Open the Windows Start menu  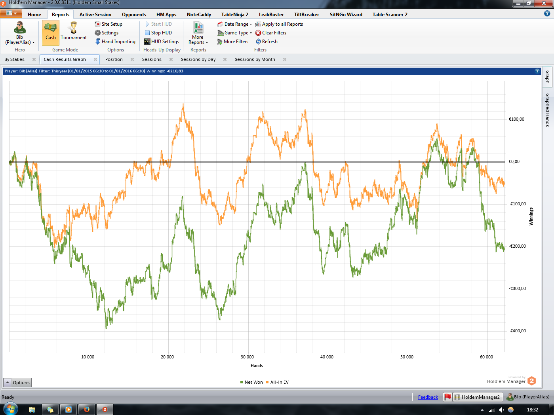(x=10, y=409)
